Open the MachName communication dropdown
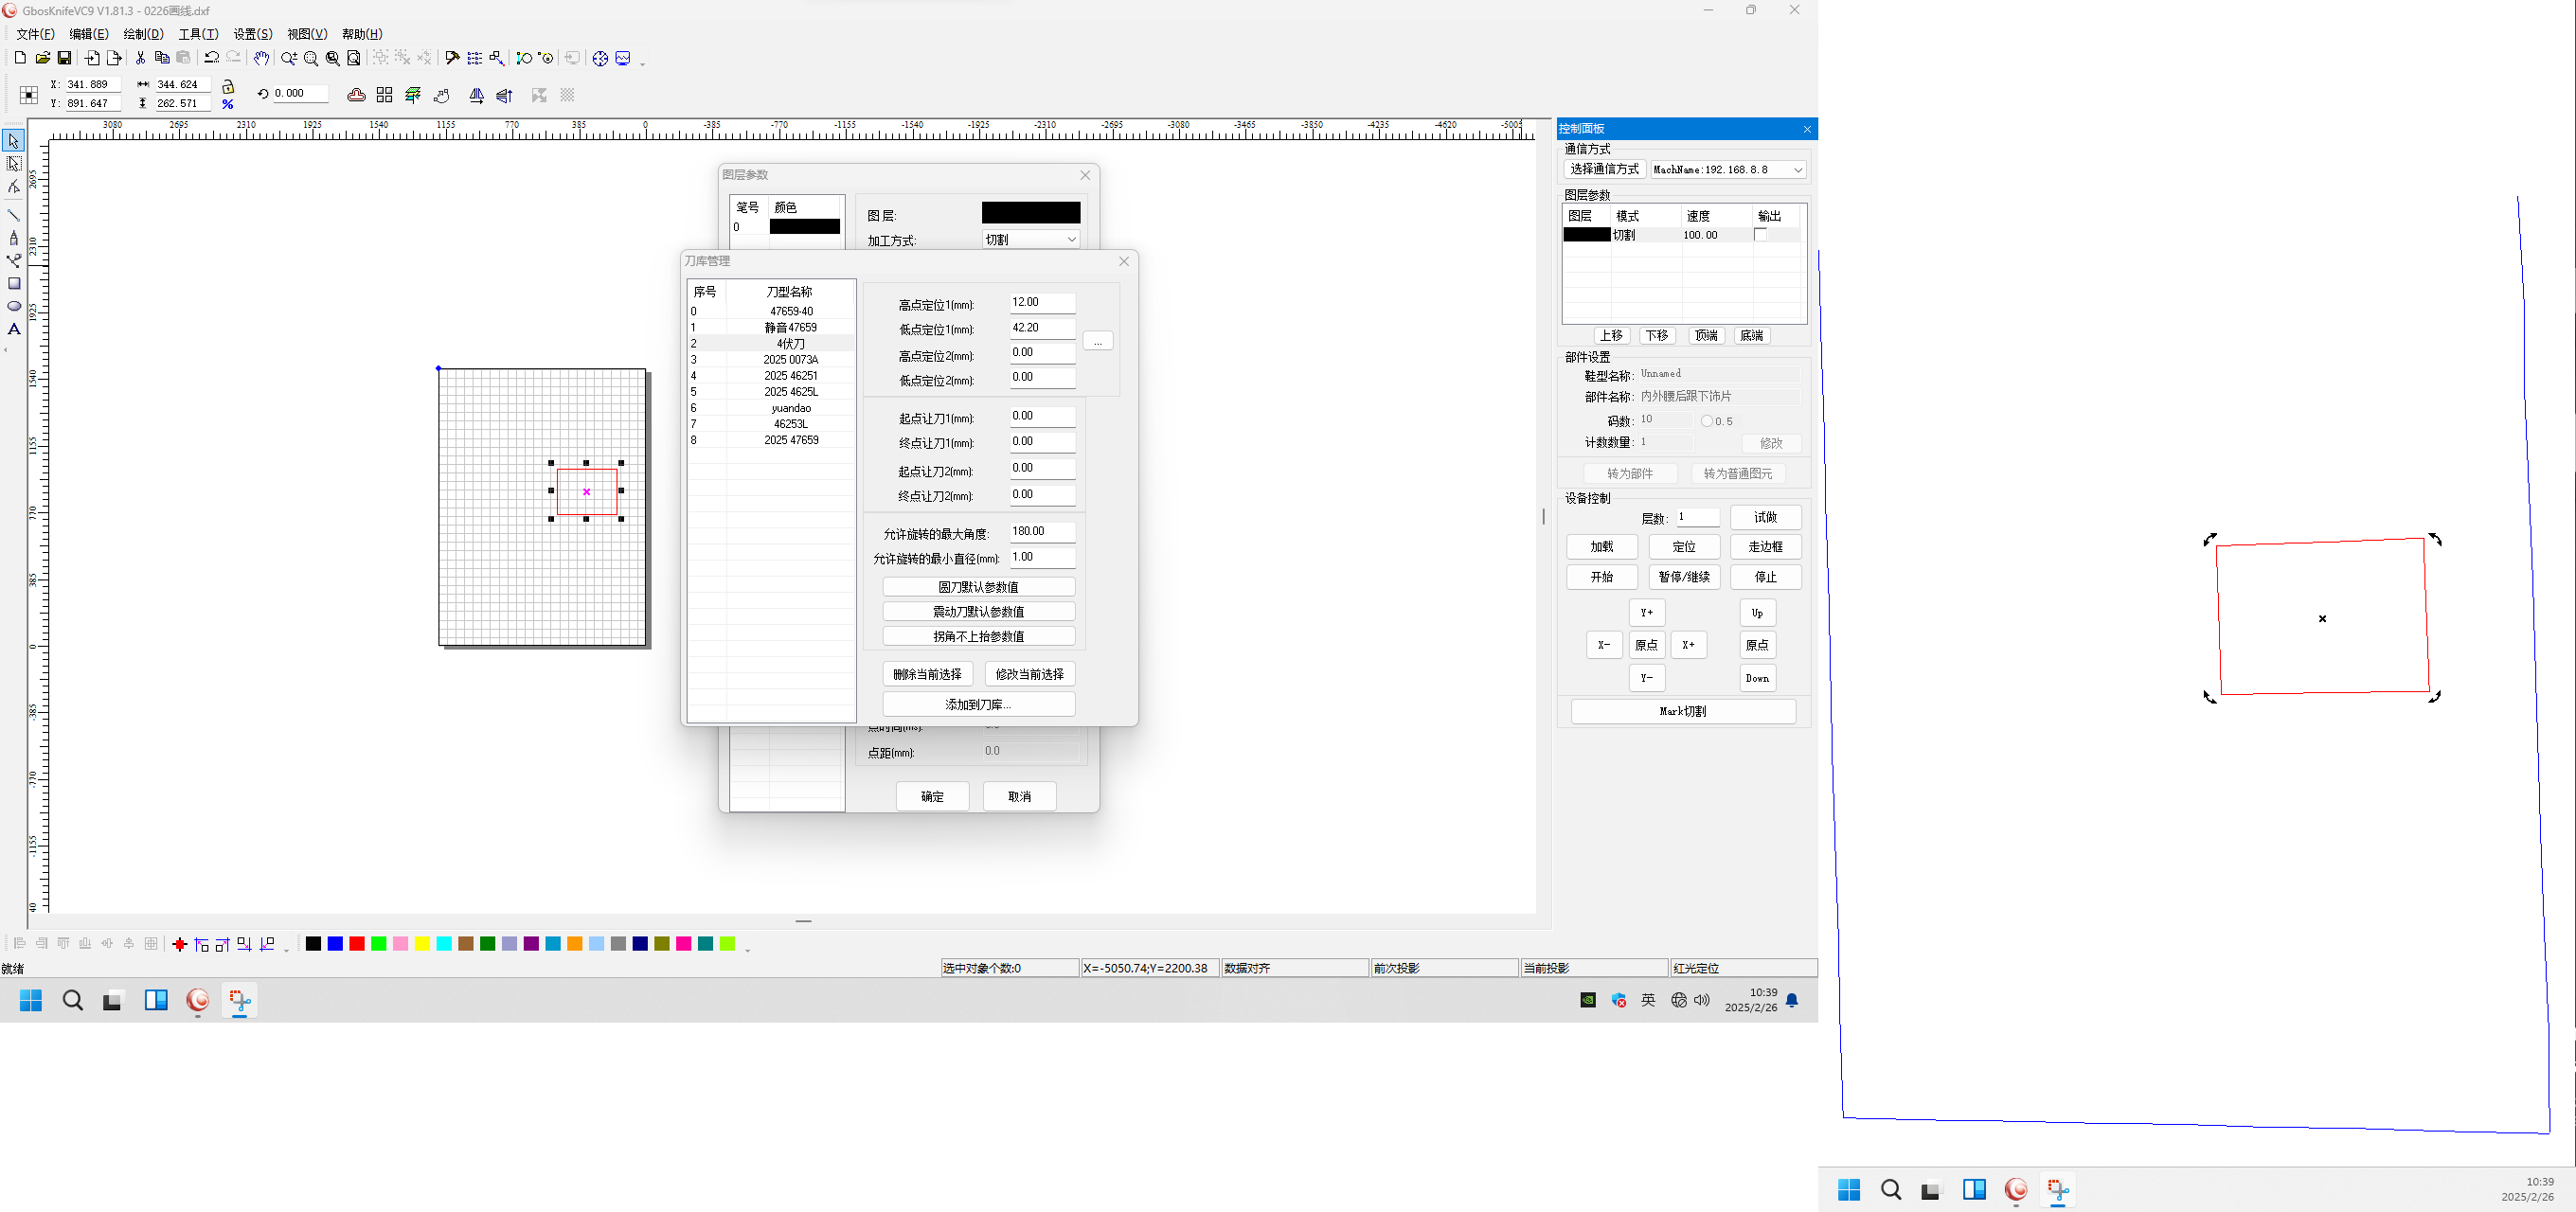 click(1797, 170)
